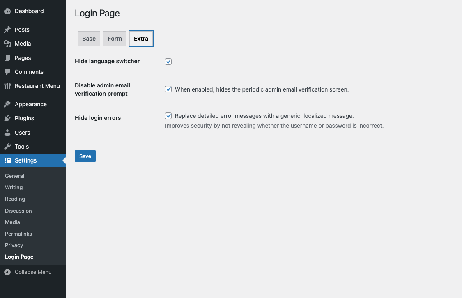The image size is (462, 298).
Task: Select the Login Page submenu entry
Action: (x=19, y=257)
